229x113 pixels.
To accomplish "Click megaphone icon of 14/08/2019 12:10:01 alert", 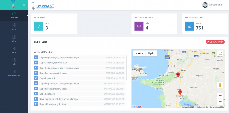I will pyautogui.click(x=36, y=68).
